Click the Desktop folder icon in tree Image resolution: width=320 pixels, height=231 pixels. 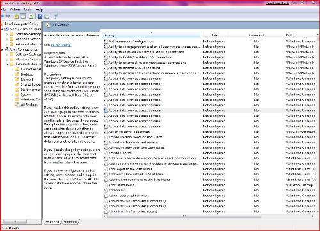17,74
